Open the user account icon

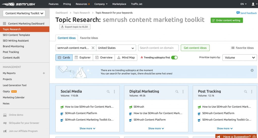tap(253, 4)
